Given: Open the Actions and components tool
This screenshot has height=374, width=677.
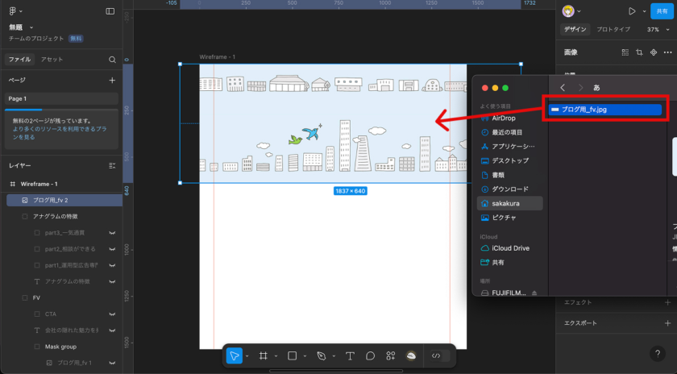Looking at the screenshot, I should pos(391,355).
